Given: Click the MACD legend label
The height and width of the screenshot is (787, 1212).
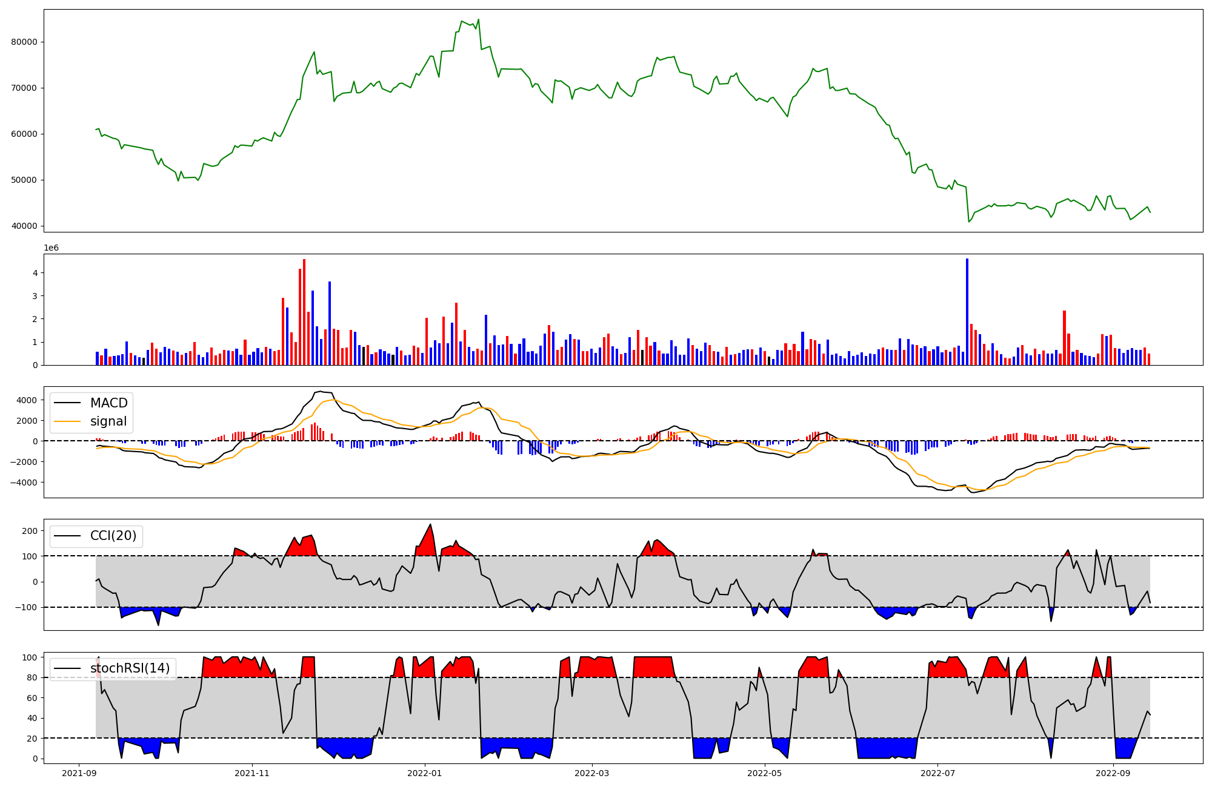Looking at the screenshot, I should coord(108,403).
